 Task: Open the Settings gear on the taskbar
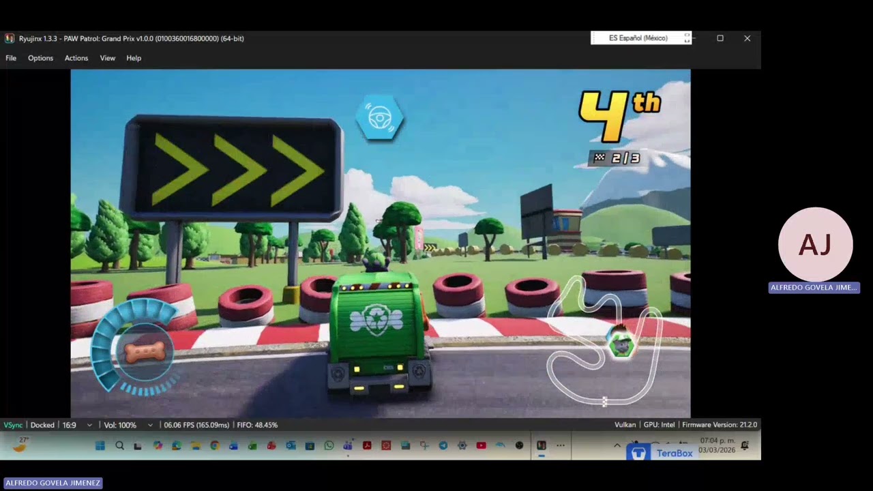pos(462,445)
